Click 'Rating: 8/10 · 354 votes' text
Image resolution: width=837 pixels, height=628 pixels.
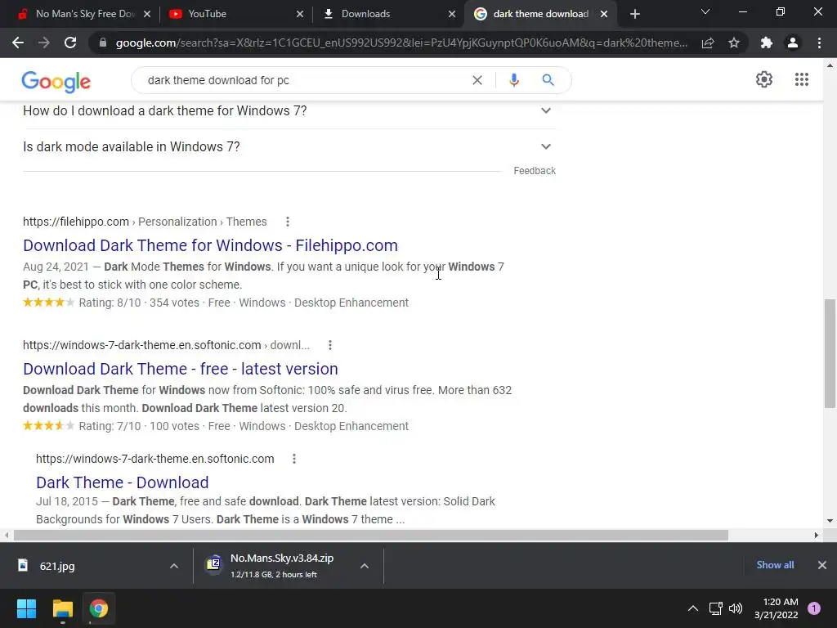(139, 303)
